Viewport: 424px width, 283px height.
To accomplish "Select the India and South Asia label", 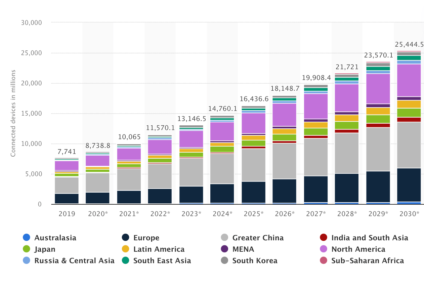I will point(370,238).
